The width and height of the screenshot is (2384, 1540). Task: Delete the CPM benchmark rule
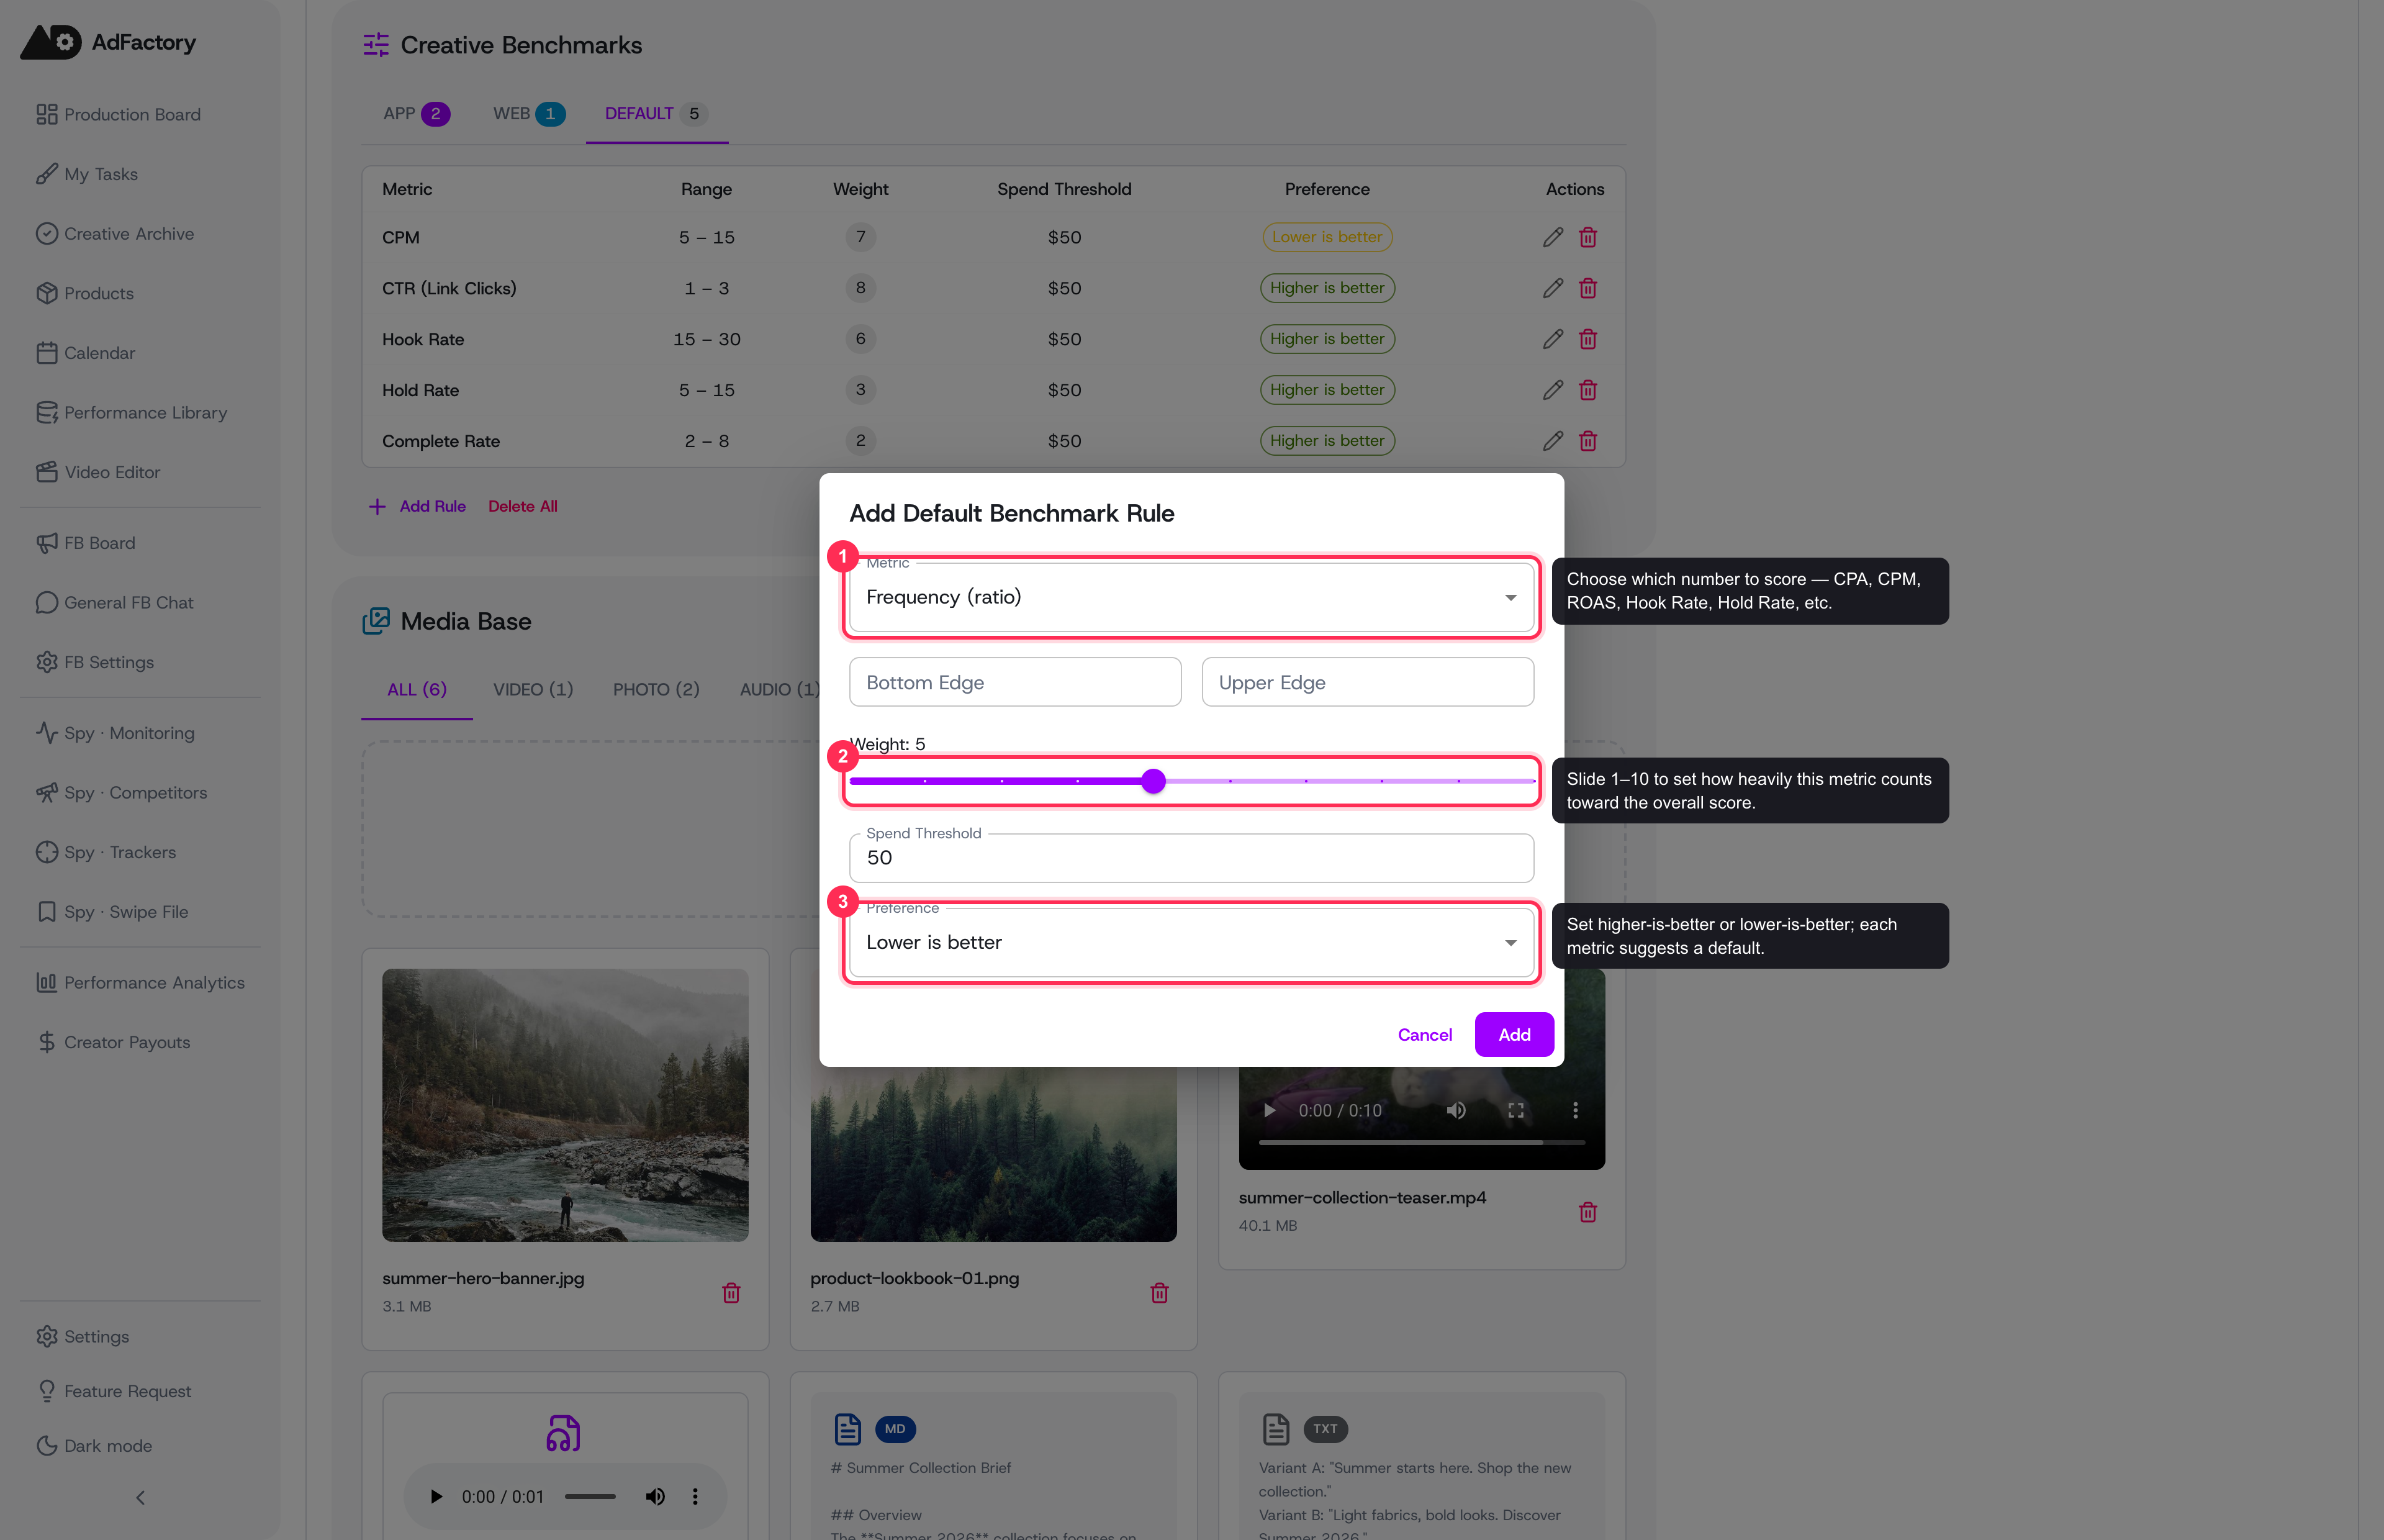click(x=1587, y=237)
